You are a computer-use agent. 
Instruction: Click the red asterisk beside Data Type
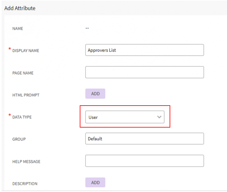(x=9, y=115)
